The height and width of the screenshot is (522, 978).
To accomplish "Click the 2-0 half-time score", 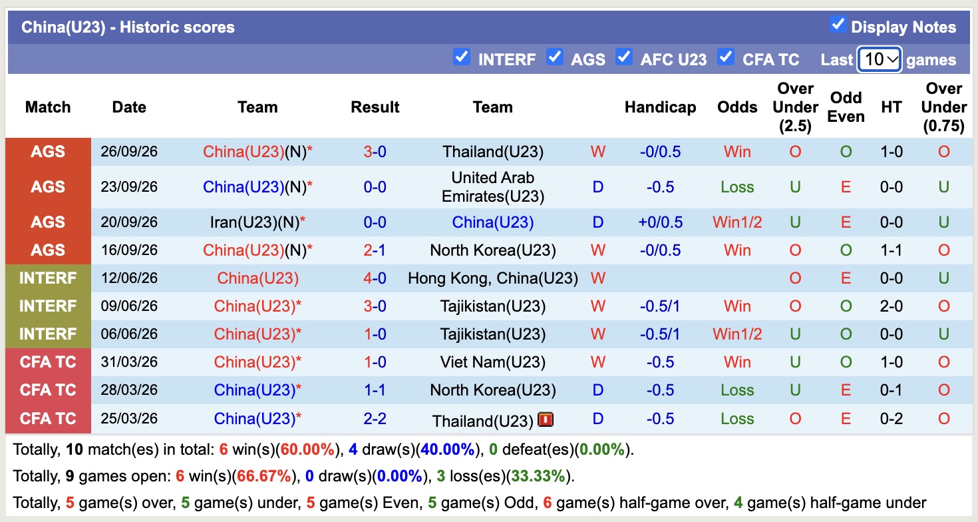I will 891,306.
